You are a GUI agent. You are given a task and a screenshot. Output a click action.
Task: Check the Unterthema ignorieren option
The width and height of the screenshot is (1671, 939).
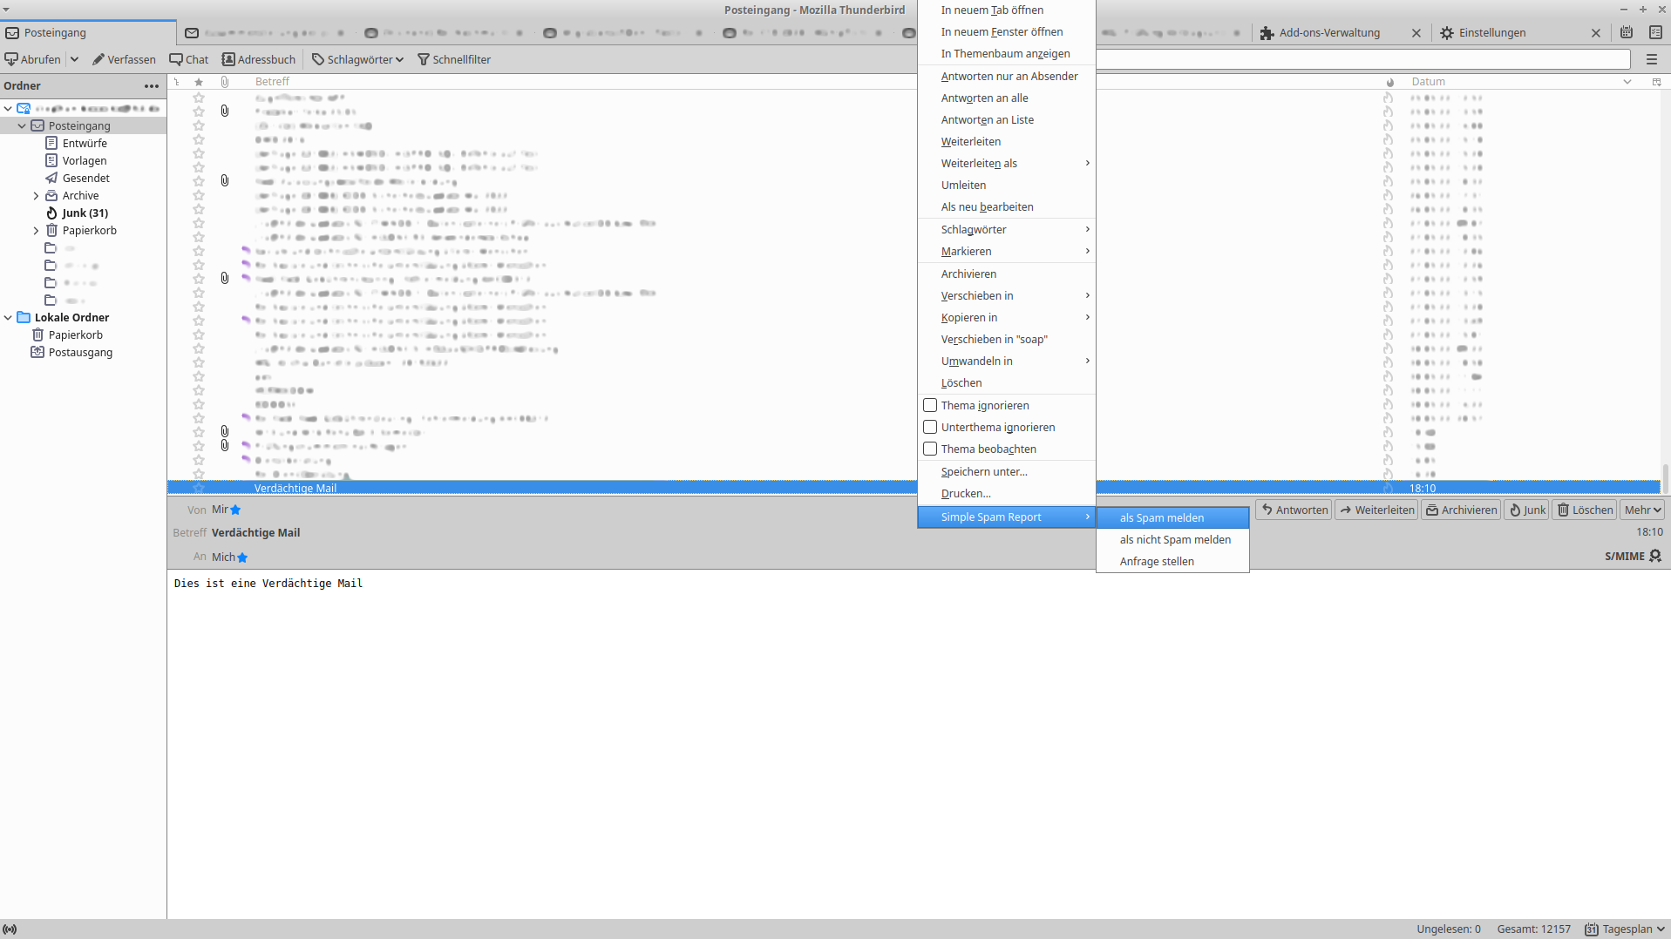(x=930, y=427)
